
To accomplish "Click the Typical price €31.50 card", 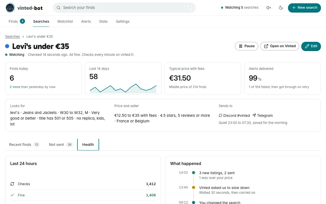I will (x=203, y=79).
